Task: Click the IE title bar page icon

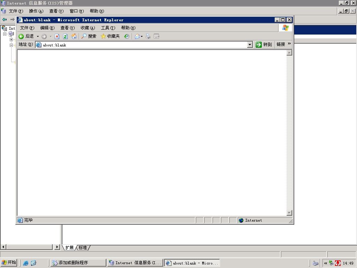Action: point(20,20)
